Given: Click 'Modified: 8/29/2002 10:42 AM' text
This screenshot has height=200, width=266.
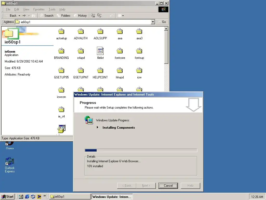Looking at the screenshot, I should coord(24,61).
